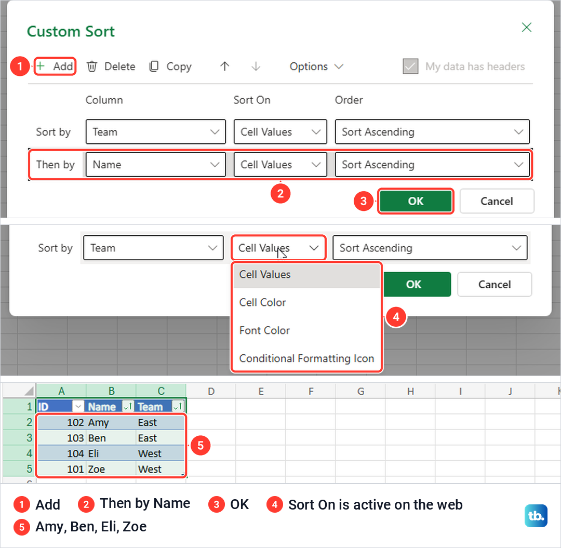The width and height of the screenshot is (561, 548).
Task: Click the Copy level icon
Action: (154, 66)
